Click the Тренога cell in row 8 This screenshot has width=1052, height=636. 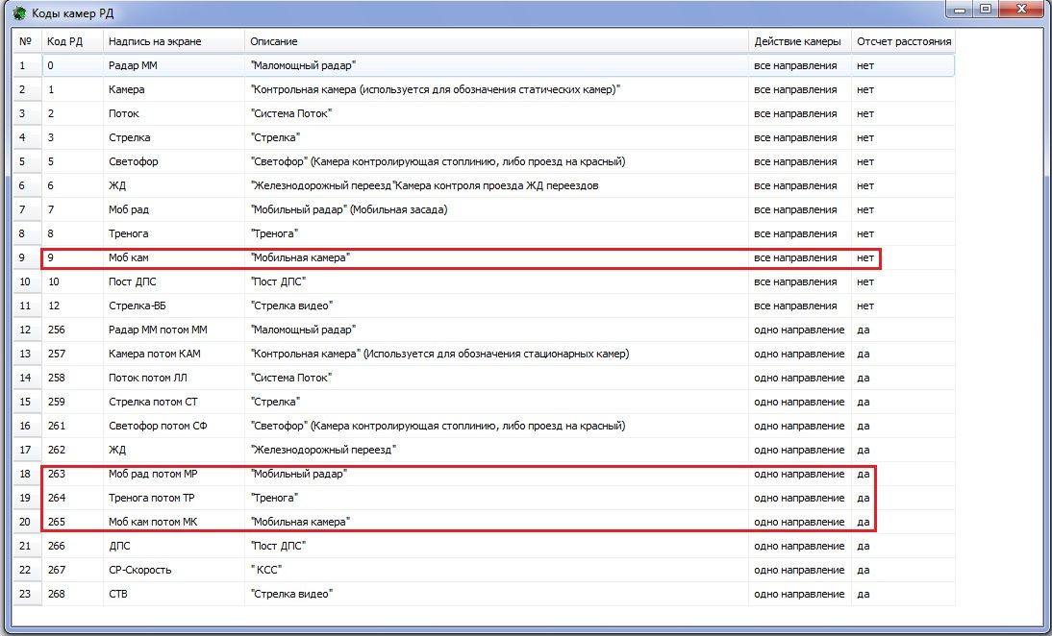[x=174, y=233]
